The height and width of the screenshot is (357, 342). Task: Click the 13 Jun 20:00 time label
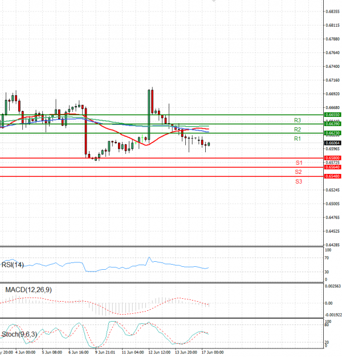click(186, 352)
